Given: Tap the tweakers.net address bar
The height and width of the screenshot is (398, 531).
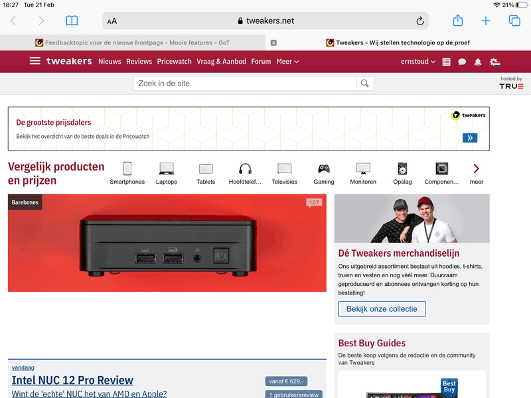Looking at the screenshot, I should coord(265,21).
